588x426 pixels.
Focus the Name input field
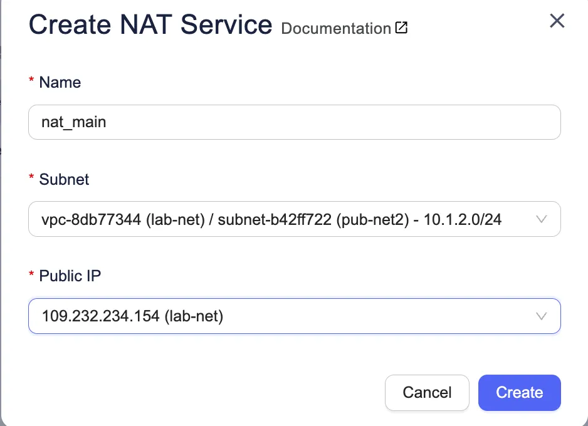tap(294, 122)
